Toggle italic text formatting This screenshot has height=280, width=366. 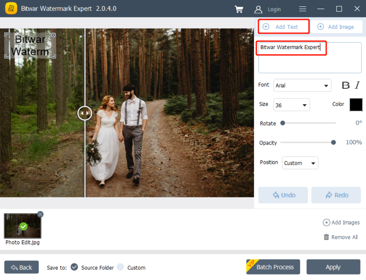coord(357,85)
